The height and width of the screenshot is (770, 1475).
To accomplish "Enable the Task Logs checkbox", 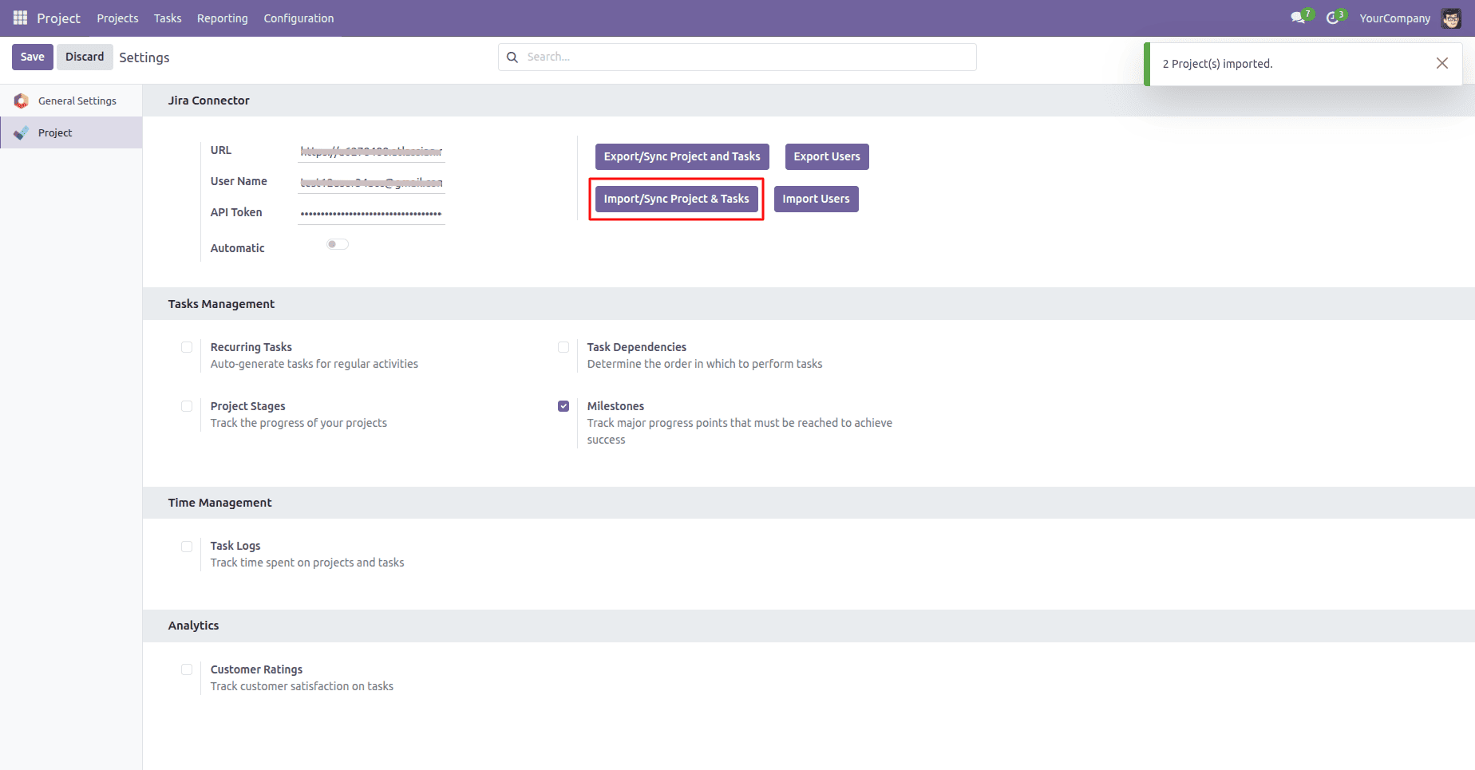I will [x=187, y=547].
